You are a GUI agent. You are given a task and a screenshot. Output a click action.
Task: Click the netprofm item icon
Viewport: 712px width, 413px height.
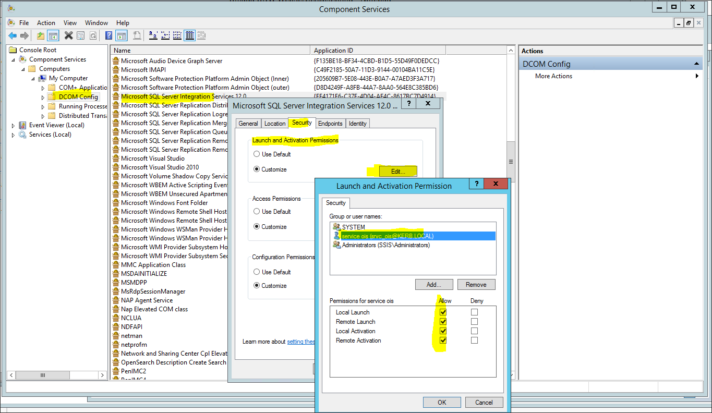point(116,345)
